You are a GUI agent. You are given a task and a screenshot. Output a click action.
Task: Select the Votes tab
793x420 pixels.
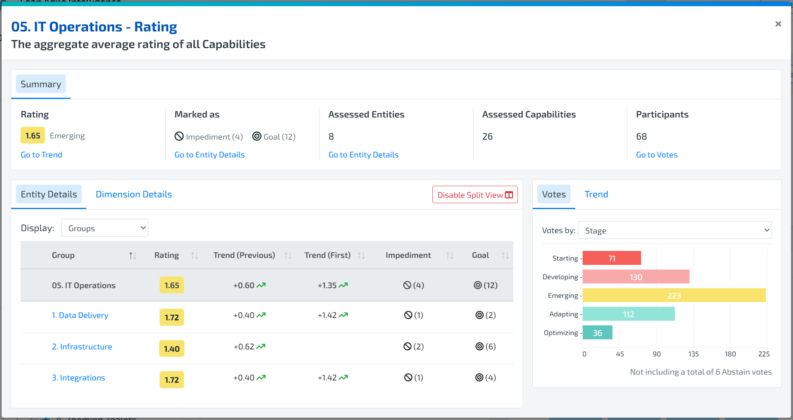(554, 194)
